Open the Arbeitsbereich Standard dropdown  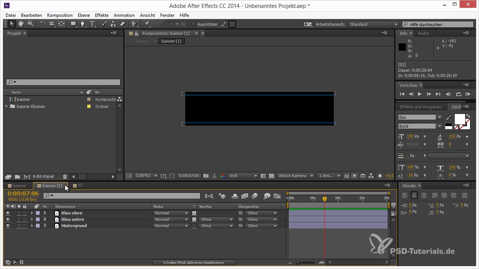coord(373,24)
